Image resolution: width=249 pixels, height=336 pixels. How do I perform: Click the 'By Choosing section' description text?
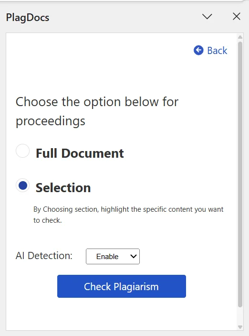coord(128,215)
